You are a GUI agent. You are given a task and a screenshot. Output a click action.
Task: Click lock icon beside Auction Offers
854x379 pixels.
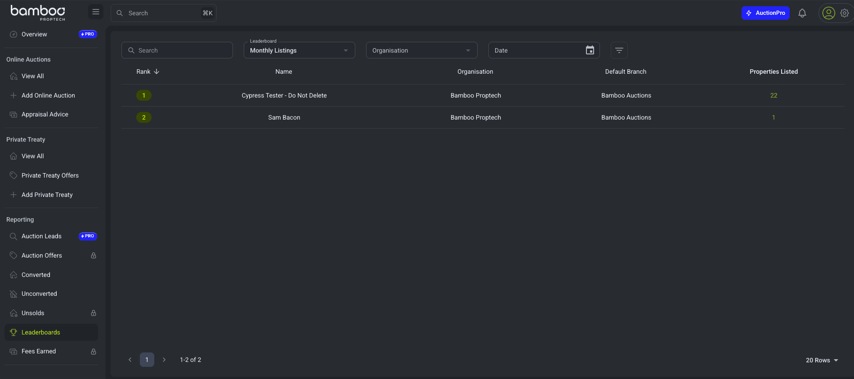click(94, 255)
